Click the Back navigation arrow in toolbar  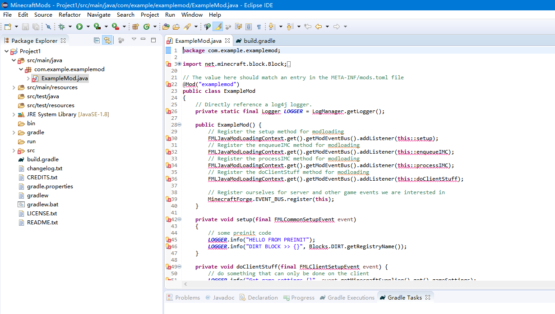click(319, 27)
